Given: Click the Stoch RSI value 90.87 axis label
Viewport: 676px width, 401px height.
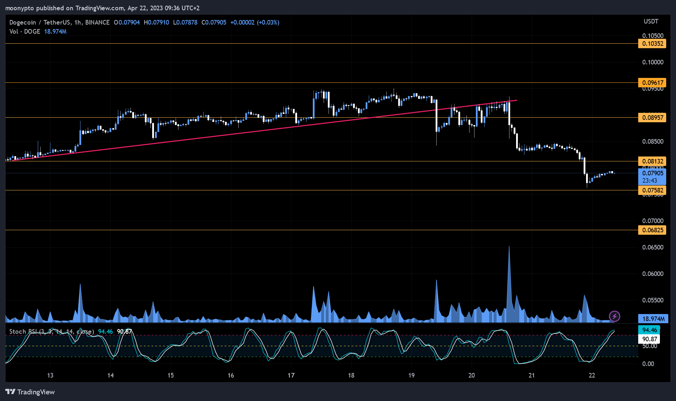Looking at the screenshot, I should coord(649,339).
